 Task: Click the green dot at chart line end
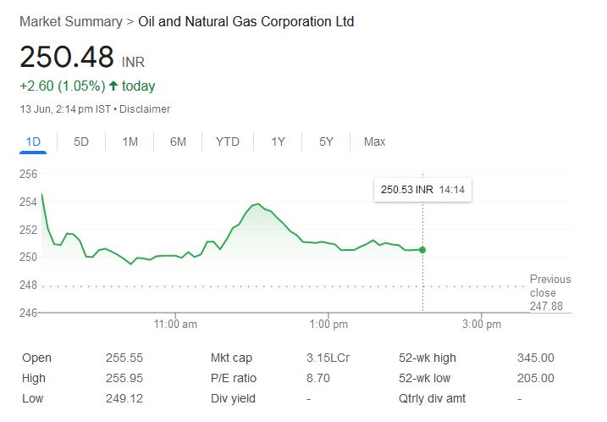[422, 249]
